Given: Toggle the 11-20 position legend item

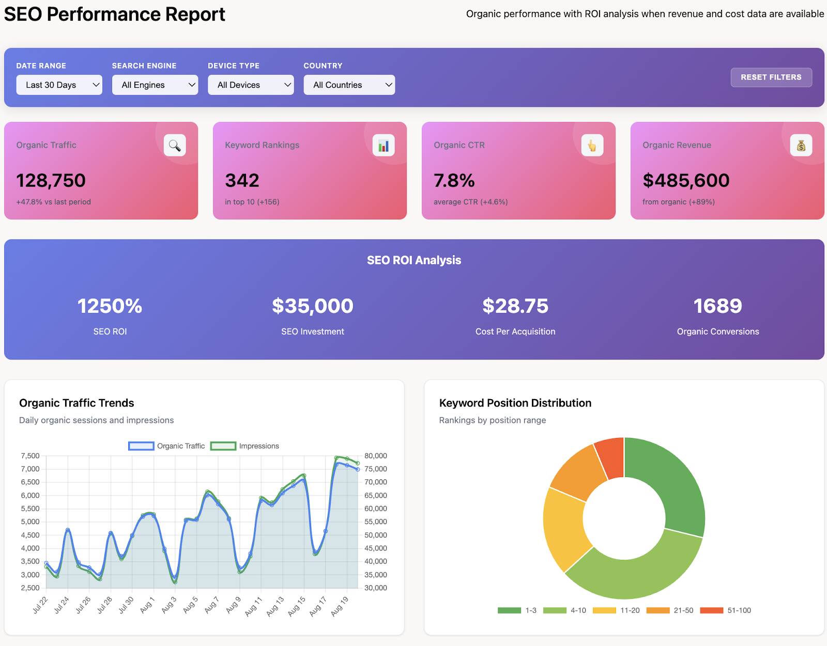Looking at the screenshot, I should point(616,610).
